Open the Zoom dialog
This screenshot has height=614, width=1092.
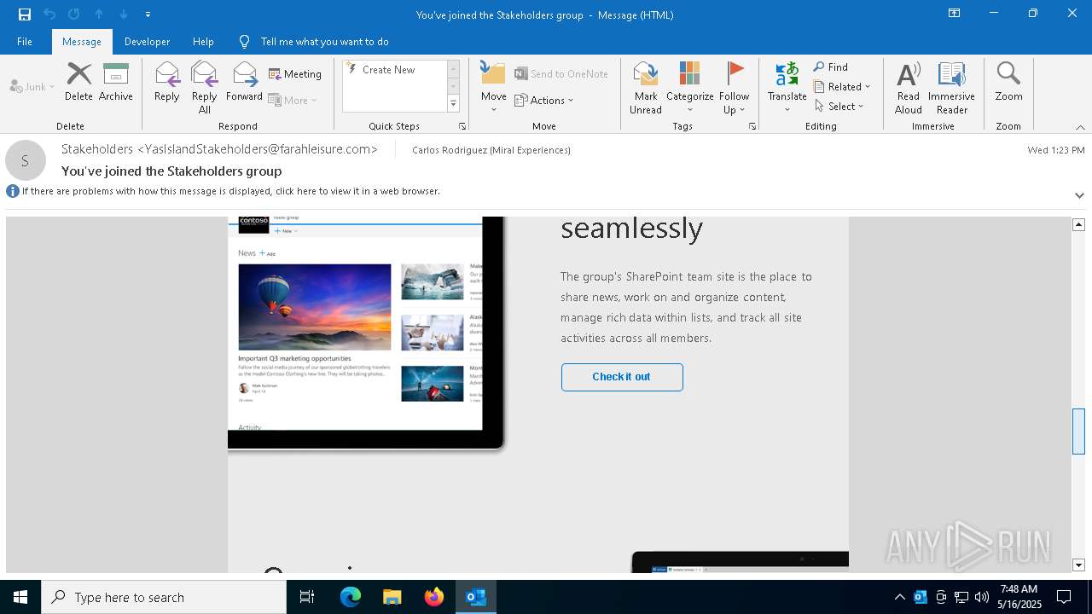coord(1008,82)
